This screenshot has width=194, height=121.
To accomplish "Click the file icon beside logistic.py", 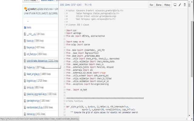I will click(25, 81).
